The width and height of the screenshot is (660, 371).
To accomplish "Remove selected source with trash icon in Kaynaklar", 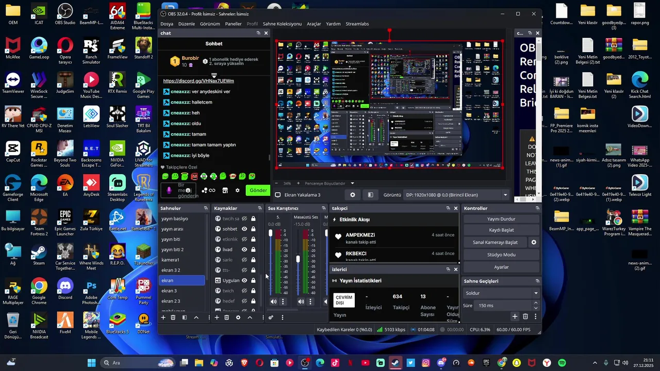I will point(227,317).
